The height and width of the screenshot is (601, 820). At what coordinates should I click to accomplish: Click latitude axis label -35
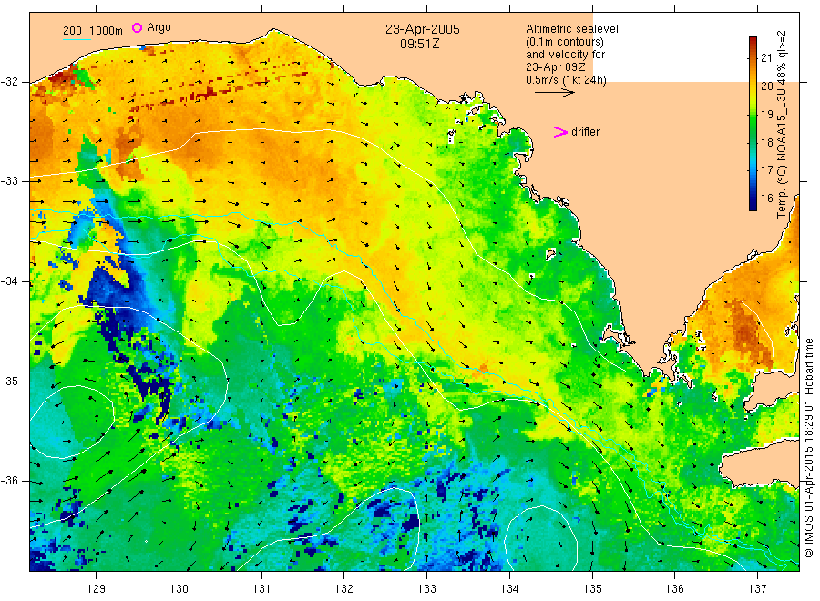tap(9, 382)
